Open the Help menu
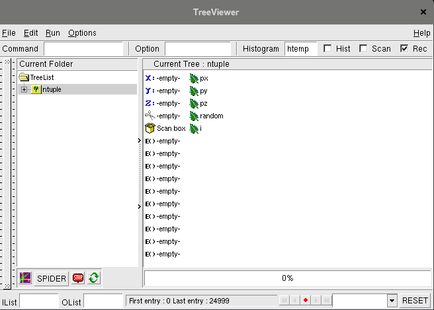This screenshot has height=310, width=434. (x=422, y=33)
